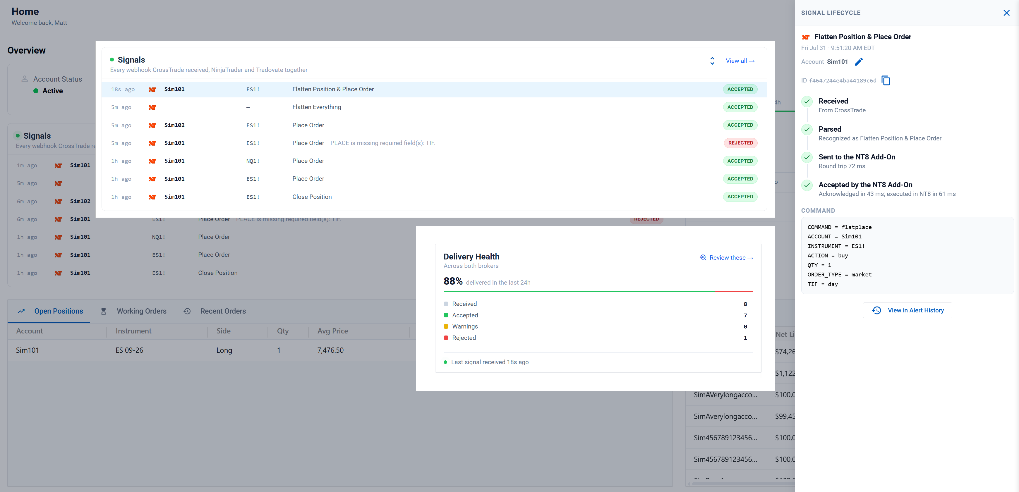Viewport: 1019px width, 492px height.
Task: Open the Close Position signal row
Action: (434, 197)
